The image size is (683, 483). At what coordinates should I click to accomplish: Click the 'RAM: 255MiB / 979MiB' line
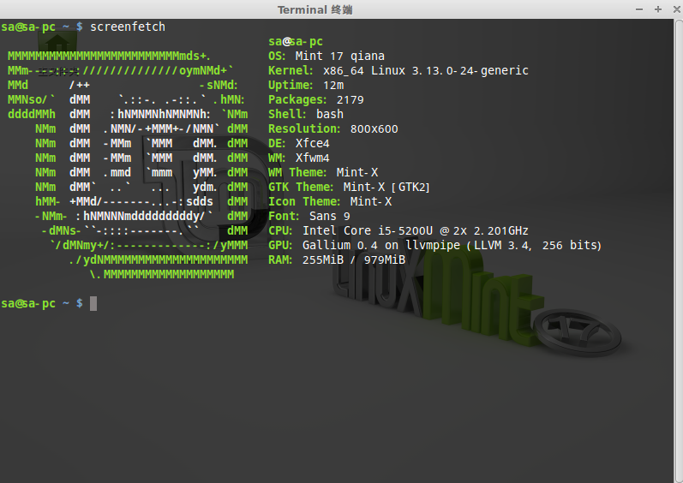click(337, 259)
